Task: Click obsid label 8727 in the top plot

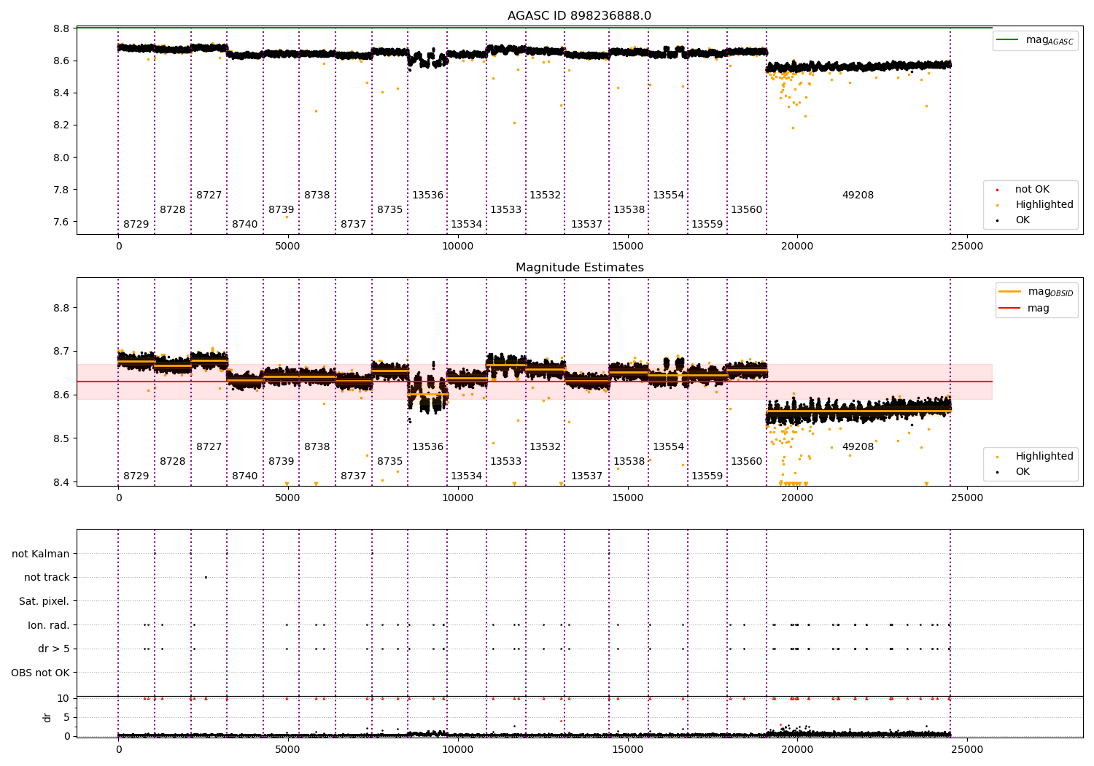Action: 209,196
